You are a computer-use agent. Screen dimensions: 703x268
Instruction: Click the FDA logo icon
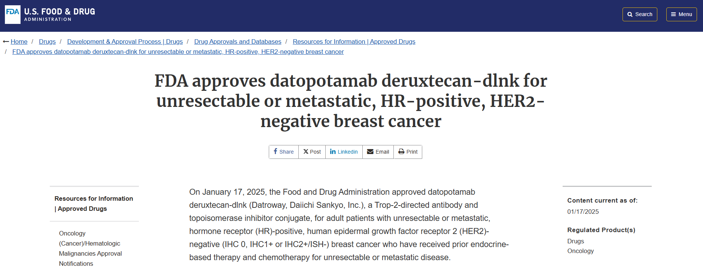pos(13,14)
